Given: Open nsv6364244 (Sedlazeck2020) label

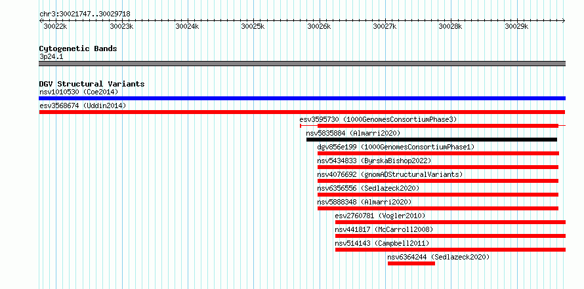Looking at the screenshot, I should (x=438, y=257).
